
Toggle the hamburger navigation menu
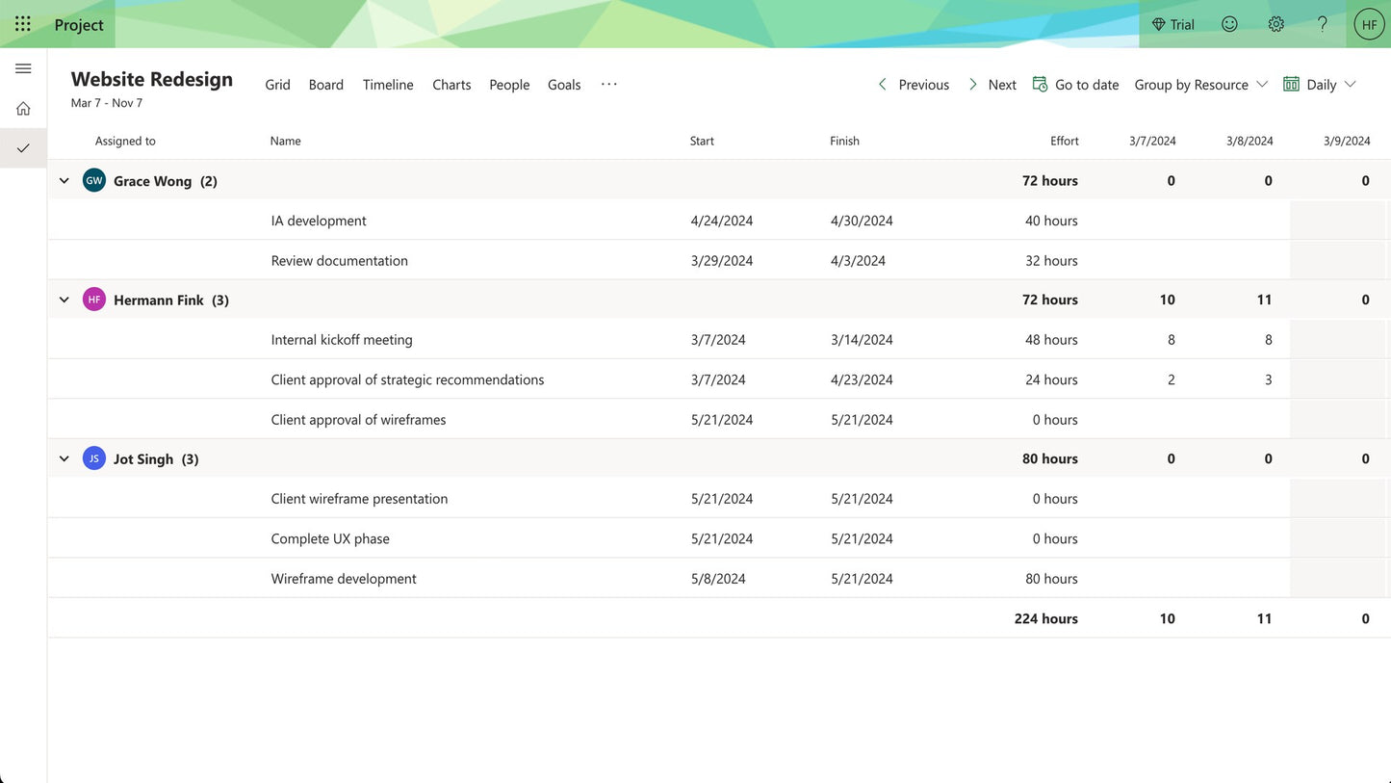point(23,68)
